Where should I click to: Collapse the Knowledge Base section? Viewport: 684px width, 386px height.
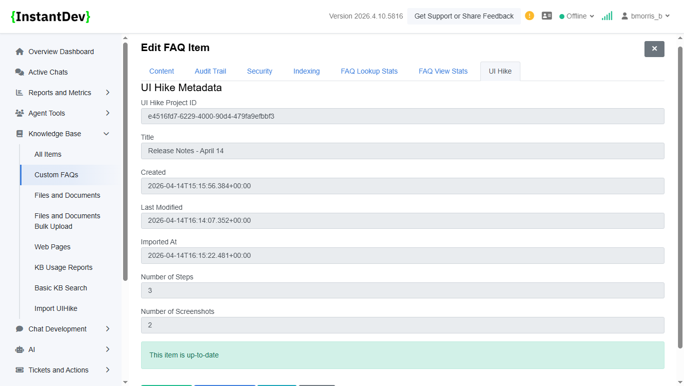[106, 134]
